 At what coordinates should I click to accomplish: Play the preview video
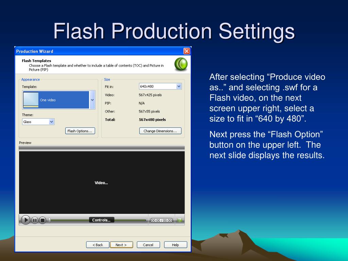point(25,220)
